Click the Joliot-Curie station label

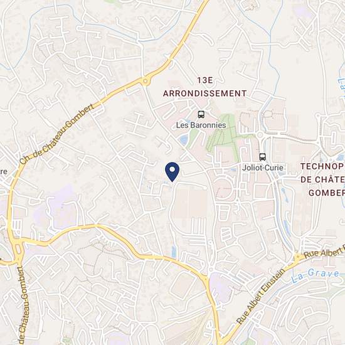[x=262, y=167]
